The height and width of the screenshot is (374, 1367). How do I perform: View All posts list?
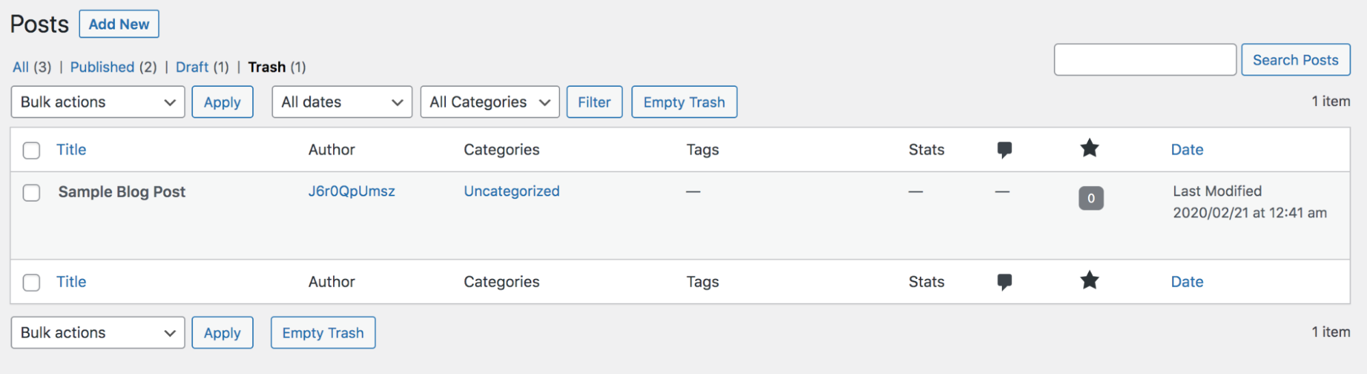point(21,67)
